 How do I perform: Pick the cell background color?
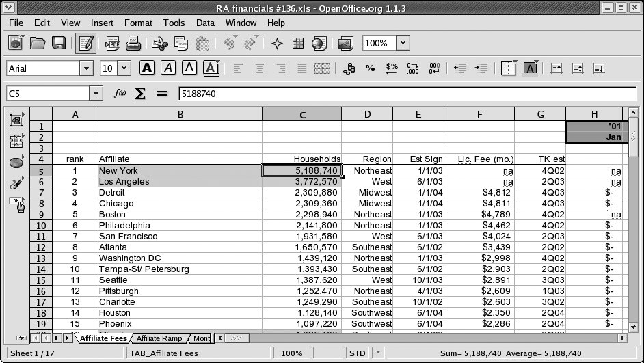click(x=531, y=68)
